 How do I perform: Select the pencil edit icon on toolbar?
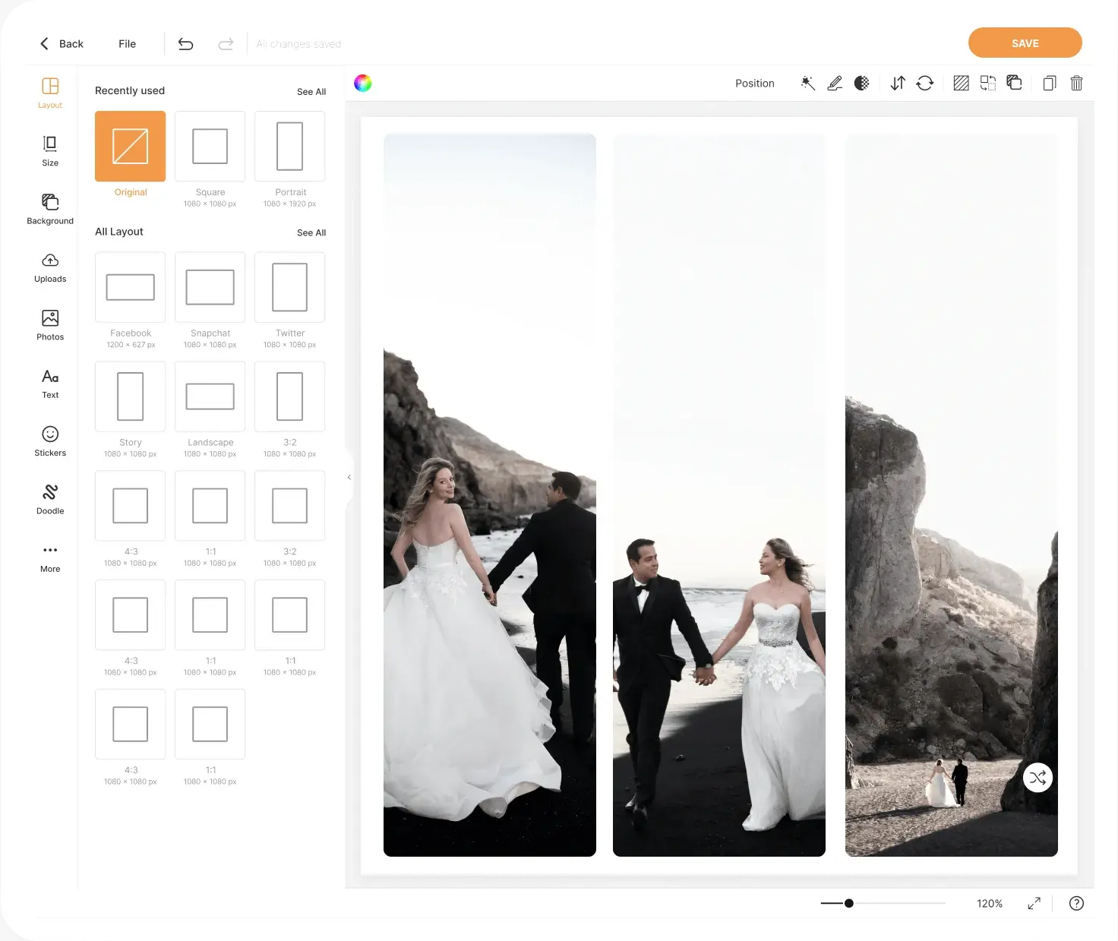[835, 83]
